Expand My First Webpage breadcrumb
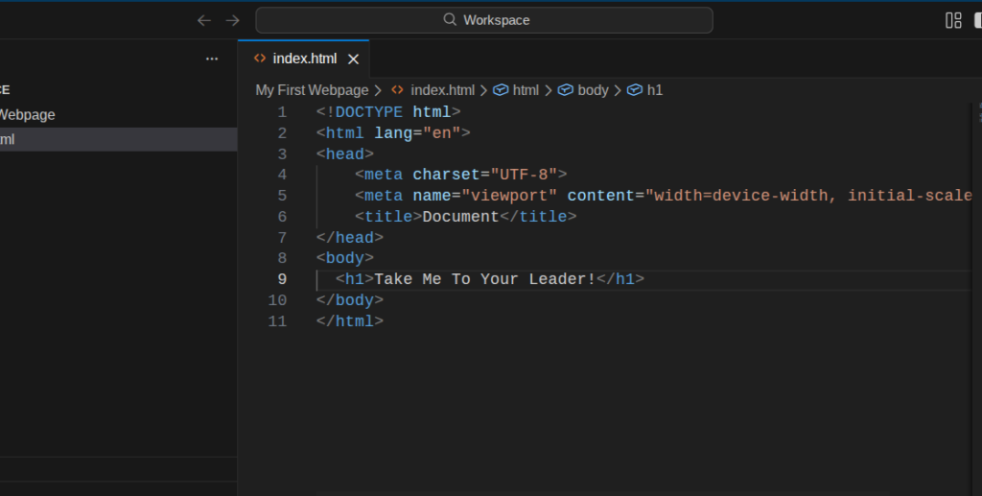Image resolution: width=982 pixels, height=496 pixels. tap(312, 90)
